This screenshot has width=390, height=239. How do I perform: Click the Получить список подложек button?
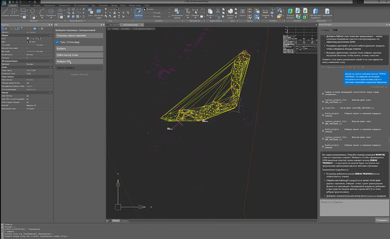click(x=79, y=36)
